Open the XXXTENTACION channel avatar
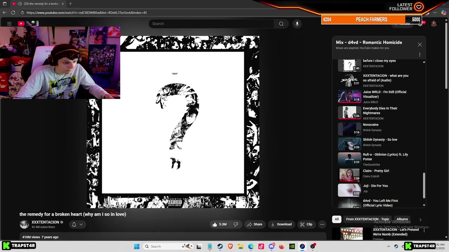This screenshot has height=252, width=449. (x=24, y=224)
